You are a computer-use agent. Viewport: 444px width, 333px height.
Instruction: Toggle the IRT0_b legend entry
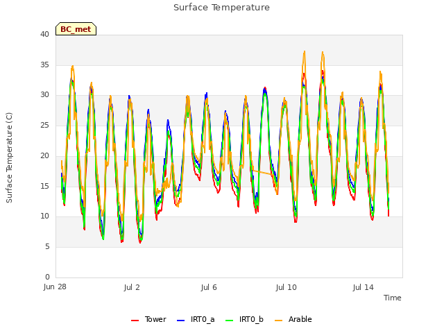click(x=244, y=319)
